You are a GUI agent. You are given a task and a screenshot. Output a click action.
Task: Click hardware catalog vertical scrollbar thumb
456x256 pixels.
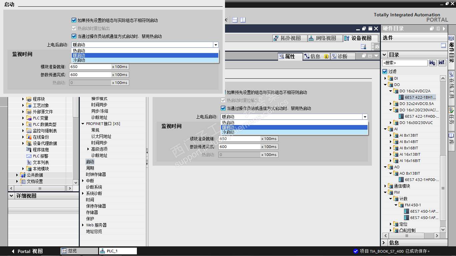pos(443,188)
